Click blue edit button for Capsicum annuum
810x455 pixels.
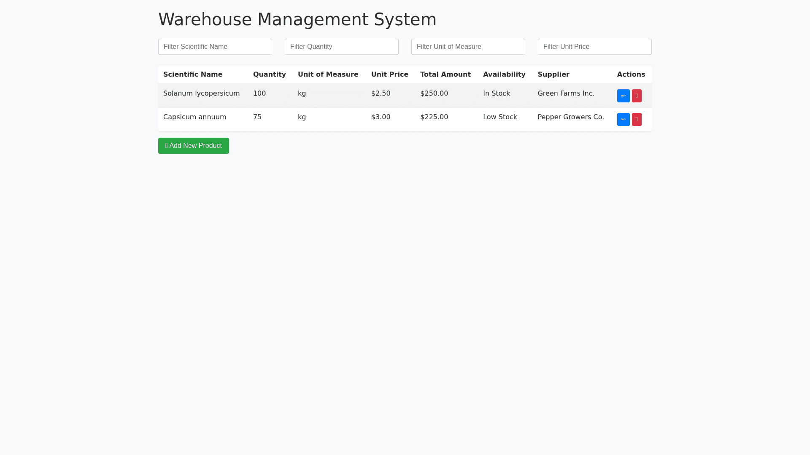click(623, 119)
